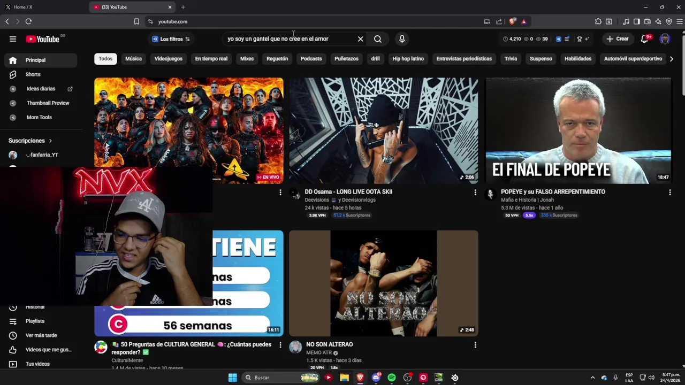Show more chips with the right arrow
This screenshot has height=385, width=685.
672,59
